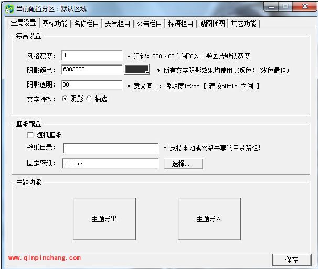318x269 pixels.
Task: Open the shadow color swatch picker
Action: tap(137, 70)
